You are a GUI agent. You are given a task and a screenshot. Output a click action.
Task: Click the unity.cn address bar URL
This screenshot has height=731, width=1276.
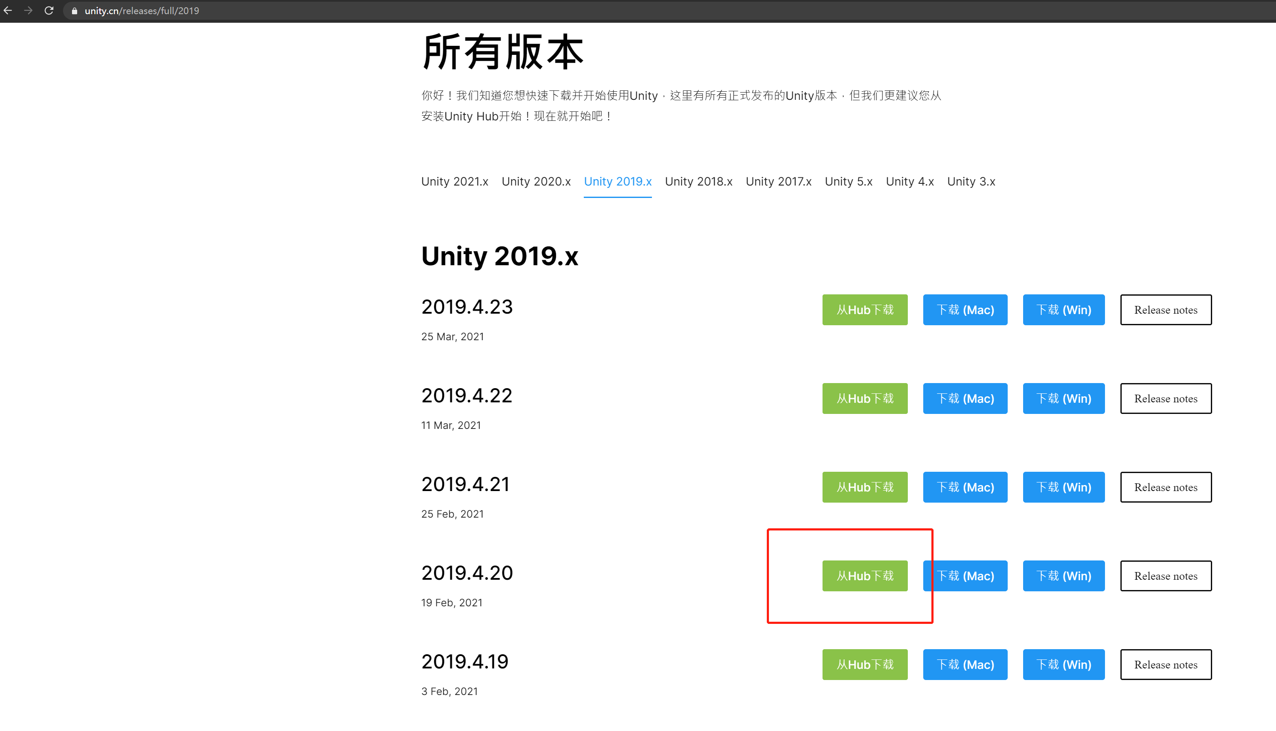point(141,11)
